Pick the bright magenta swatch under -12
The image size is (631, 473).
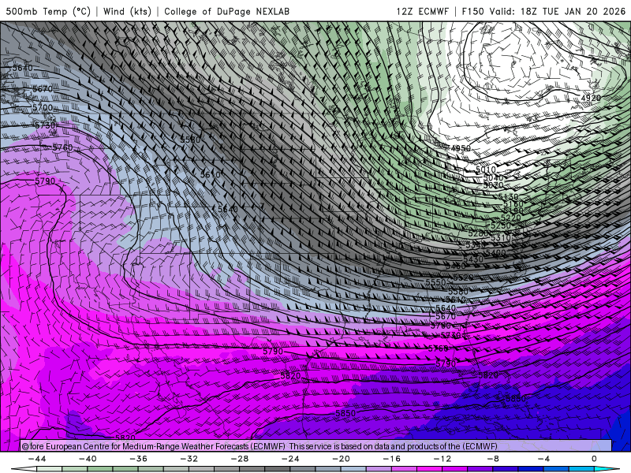click(x=430, y=469)
